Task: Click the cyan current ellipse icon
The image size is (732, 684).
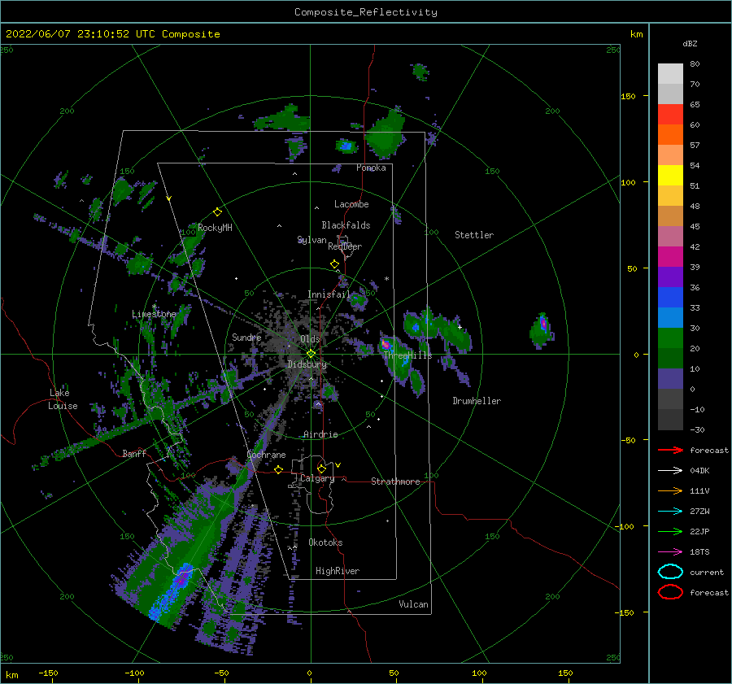Action: pos(670,572)
